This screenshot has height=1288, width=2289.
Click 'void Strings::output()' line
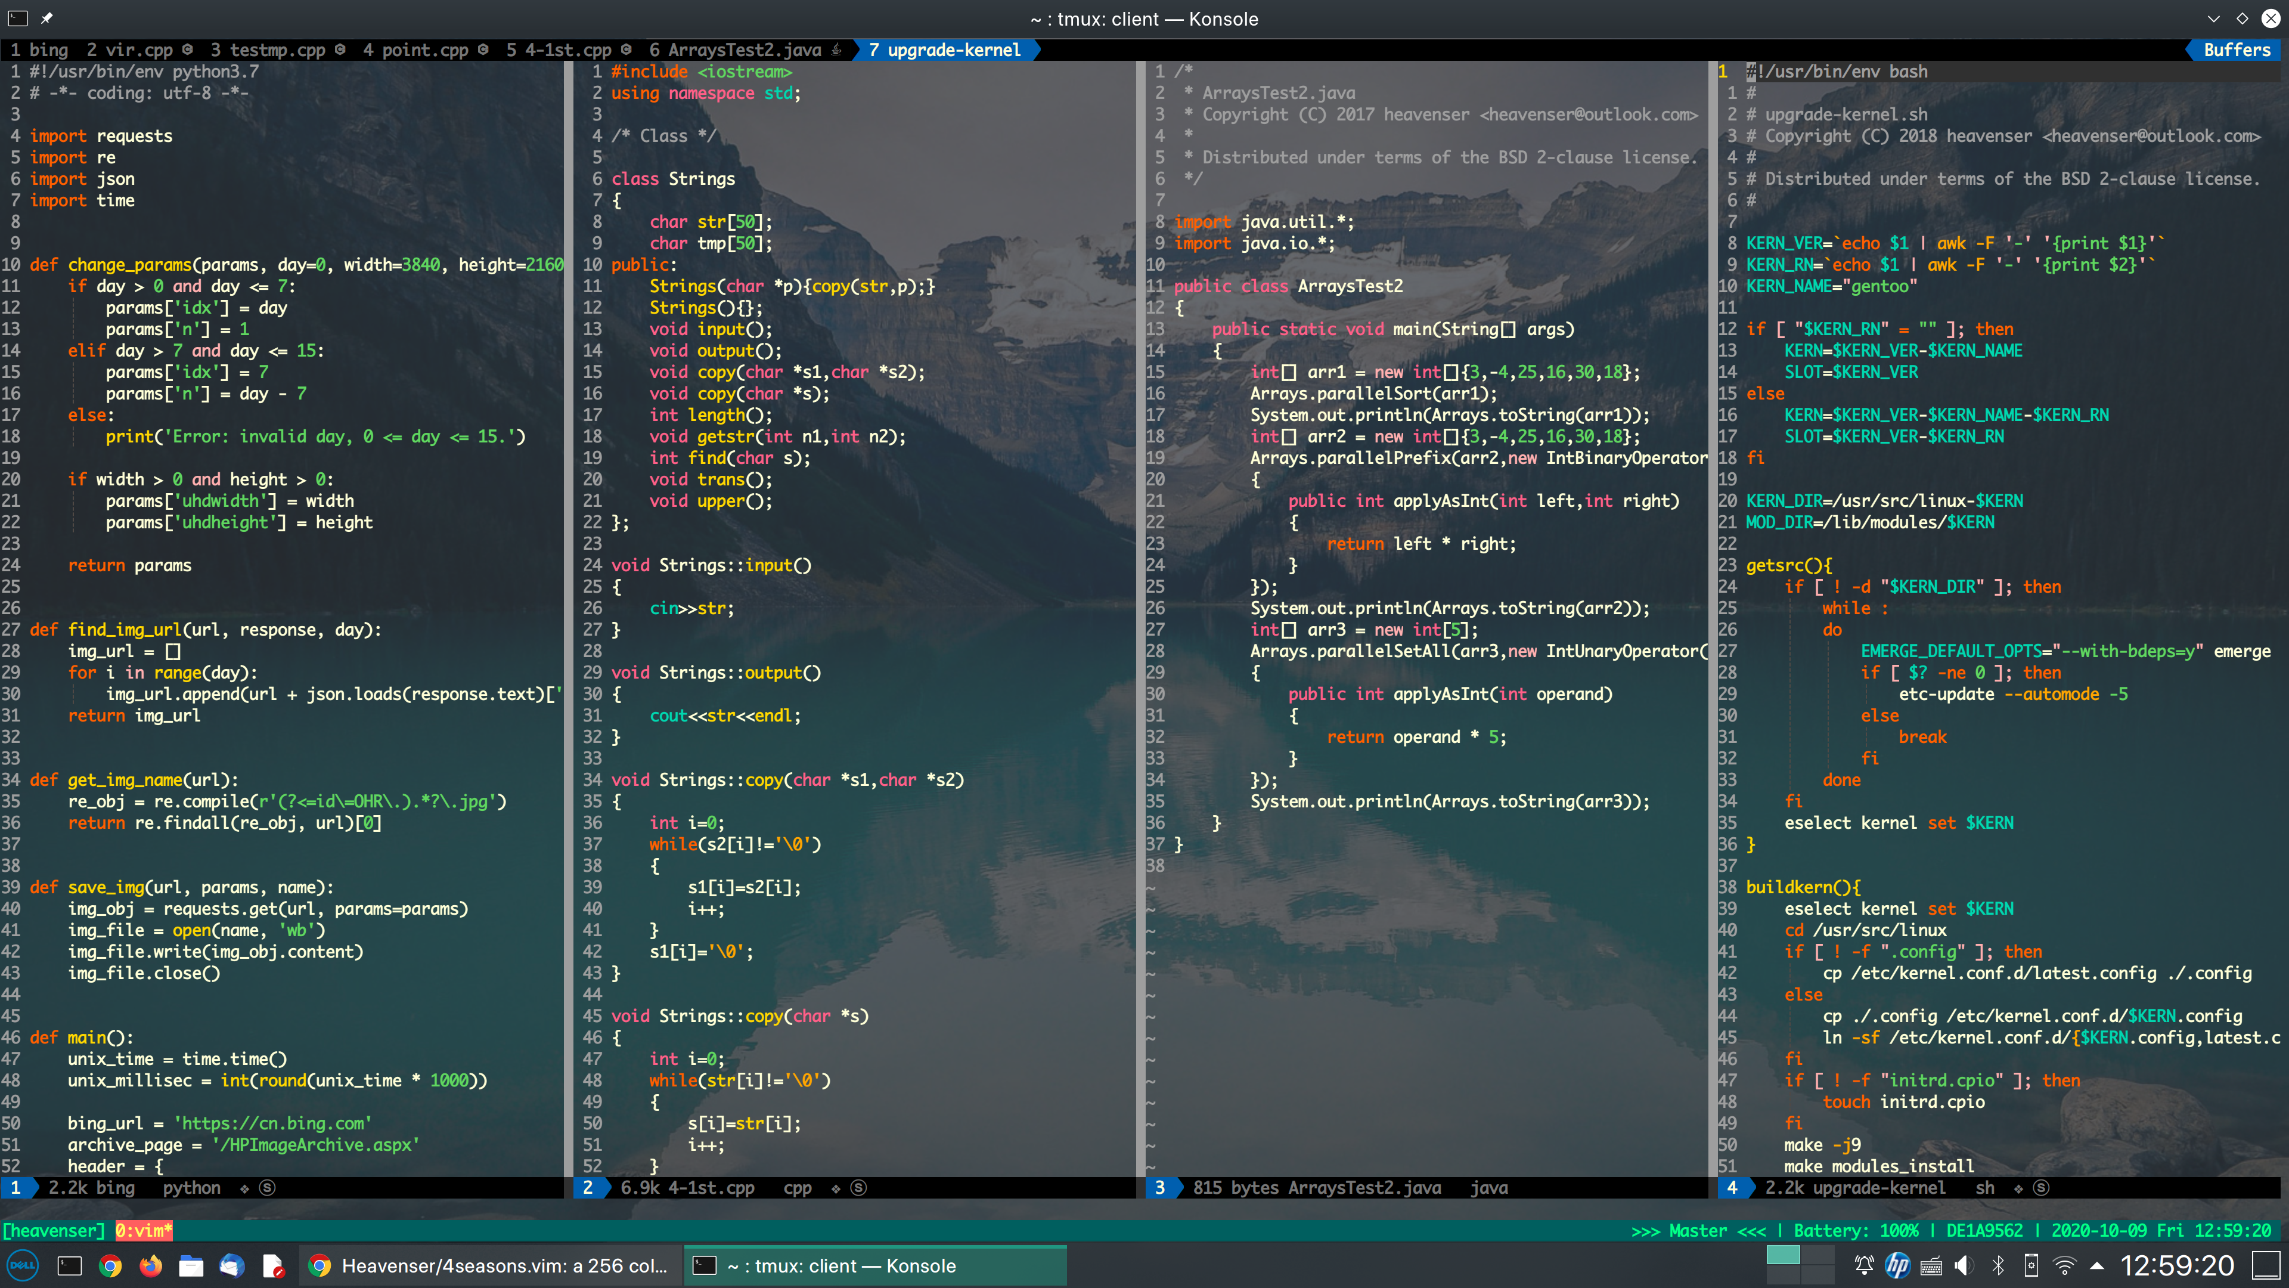716,673
